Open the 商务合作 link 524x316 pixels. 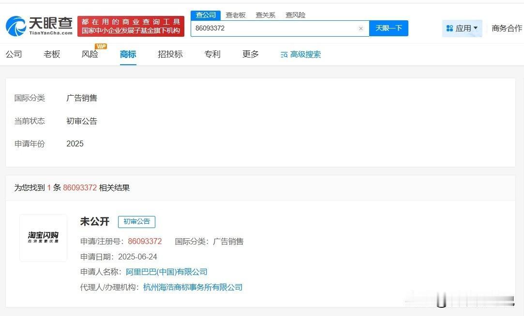507,29
